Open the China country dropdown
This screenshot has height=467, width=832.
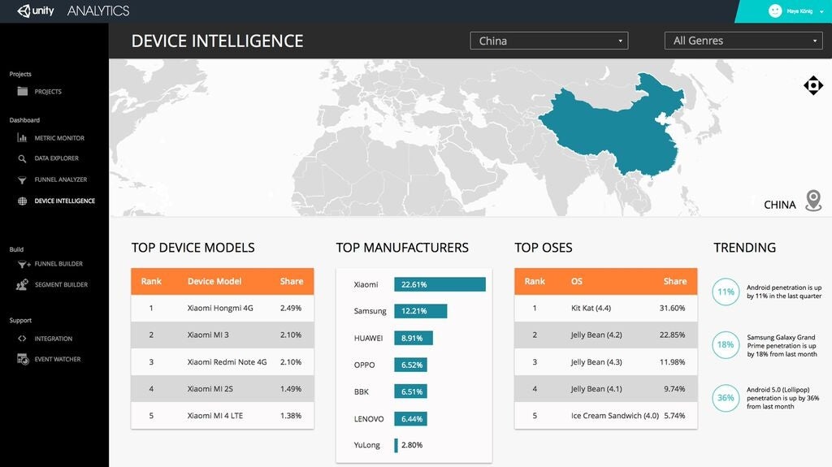pos(548,41)
